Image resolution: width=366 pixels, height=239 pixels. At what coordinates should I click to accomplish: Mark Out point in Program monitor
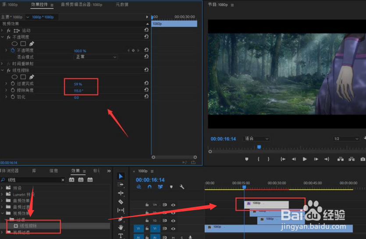click(x=269, y=159)
